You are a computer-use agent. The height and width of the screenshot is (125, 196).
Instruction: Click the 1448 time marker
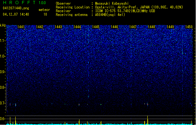click(x=152, y=27)
